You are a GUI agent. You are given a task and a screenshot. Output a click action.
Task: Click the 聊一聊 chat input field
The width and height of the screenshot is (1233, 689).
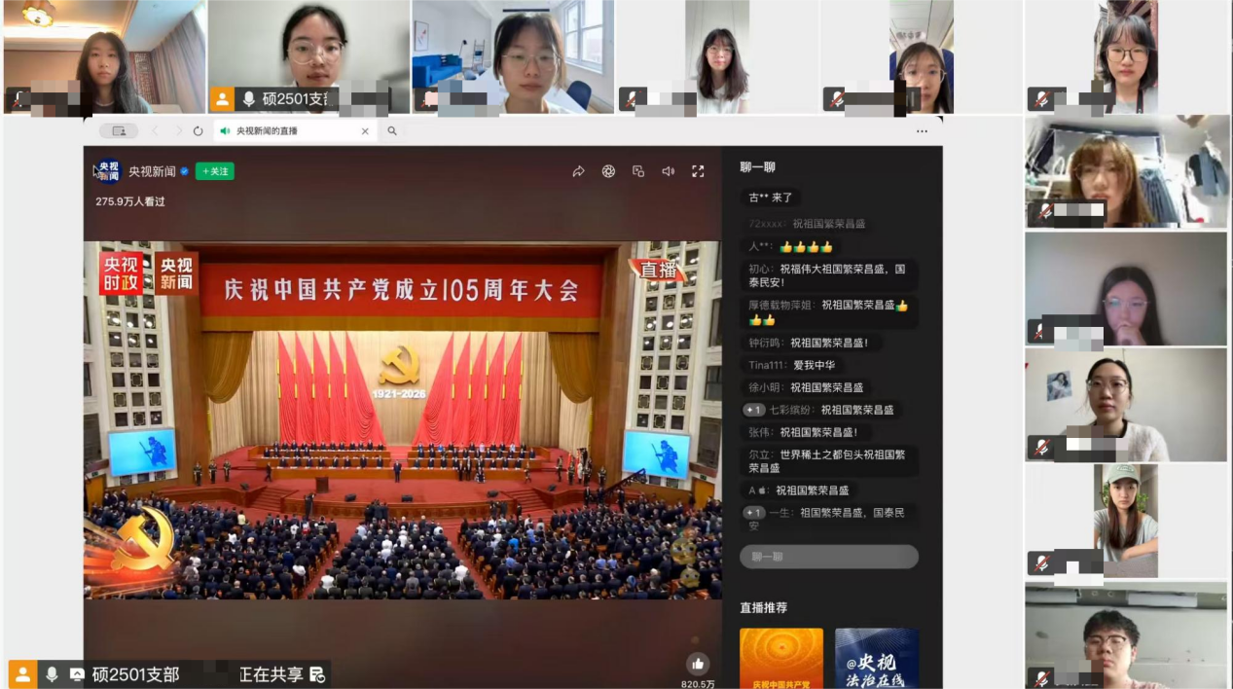(x=829, y=557)
